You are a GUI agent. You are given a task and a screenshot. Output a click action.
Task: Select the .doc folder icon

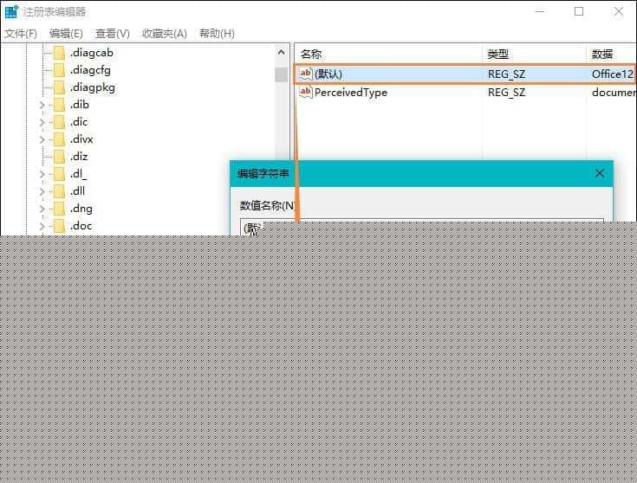(x=59, y=226)
